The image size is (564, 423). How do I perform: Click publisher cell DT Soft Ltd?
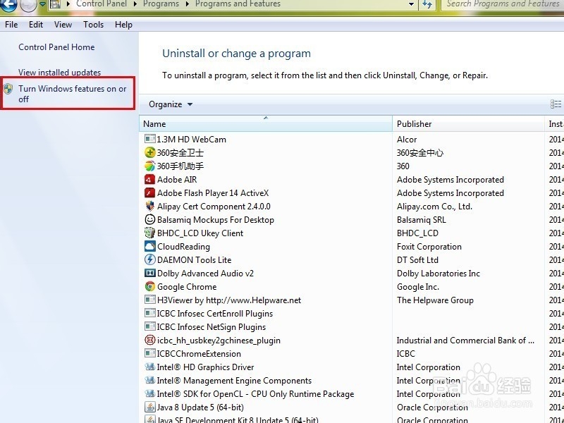click(417, 259)
